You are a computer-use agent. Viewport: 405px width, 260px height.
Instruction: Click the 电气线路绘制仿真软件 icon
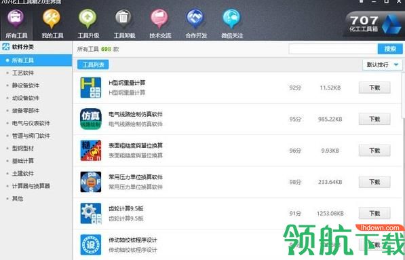click(x=91, y=119)
